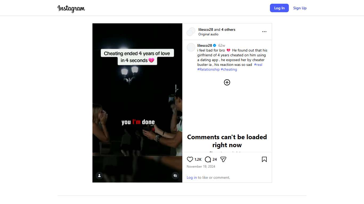Open the Original audio page
The height and width of the screenshot is (204, 364).
(x=208, y=34)
